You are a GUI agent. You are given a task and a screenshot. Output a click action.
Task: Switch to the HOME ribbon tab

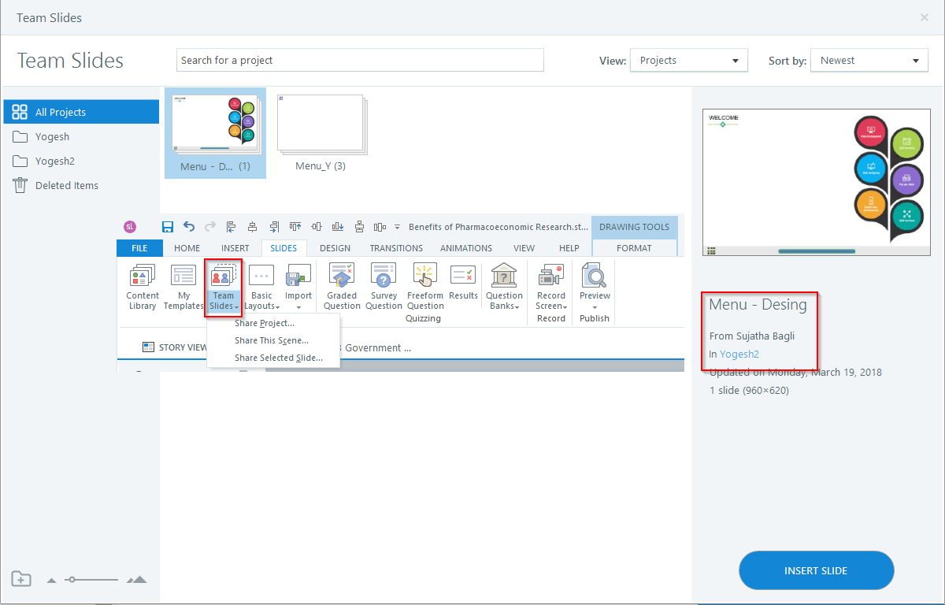pyautogui.click(x=187, y=247)
